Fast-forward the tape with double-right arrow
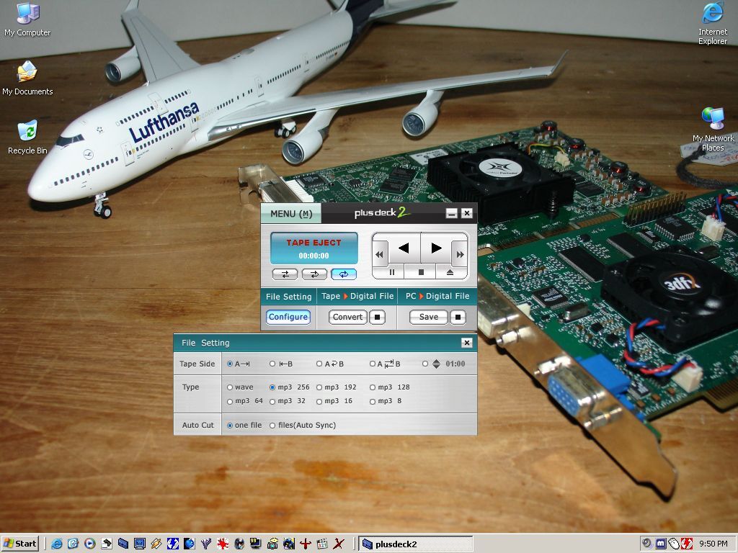 [x=460, y=254]
